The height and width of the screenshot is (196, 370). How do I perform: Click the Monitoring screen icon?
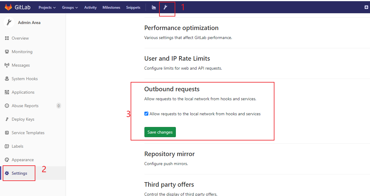[7, 52]
